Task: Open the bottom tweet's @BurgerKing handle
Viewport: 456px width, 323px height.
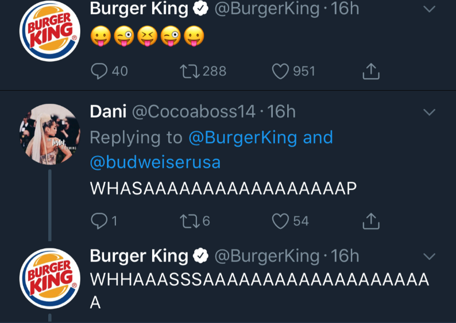Action: pyautogui.click(x=266, y=256)
